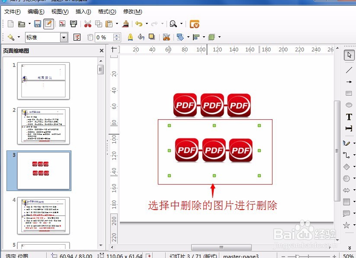Select page 1 thumbnail
Viewport: 356px width, 258px height.
(x=43, y=81)
